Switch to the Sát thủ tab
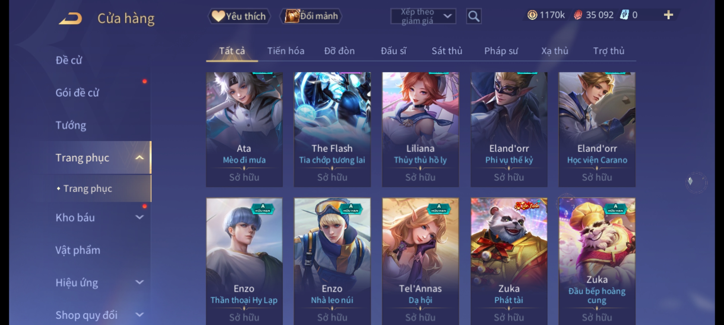724x325 pixels. point(447,51)
